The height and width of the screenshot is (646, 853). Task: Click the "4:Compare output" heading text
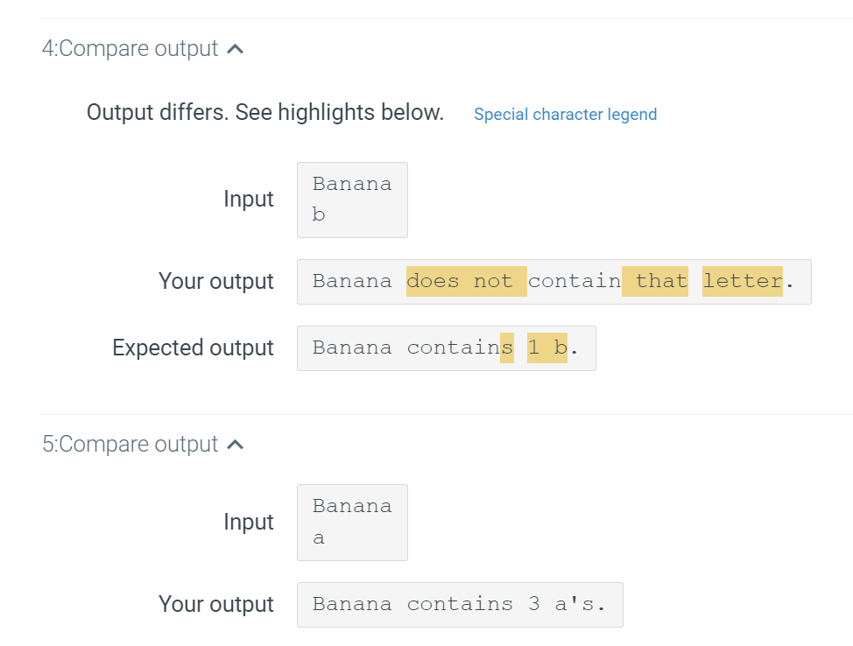point(130,49)
